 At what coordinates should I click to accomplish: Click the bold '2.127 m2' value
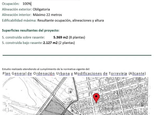(x=51, y=43)
